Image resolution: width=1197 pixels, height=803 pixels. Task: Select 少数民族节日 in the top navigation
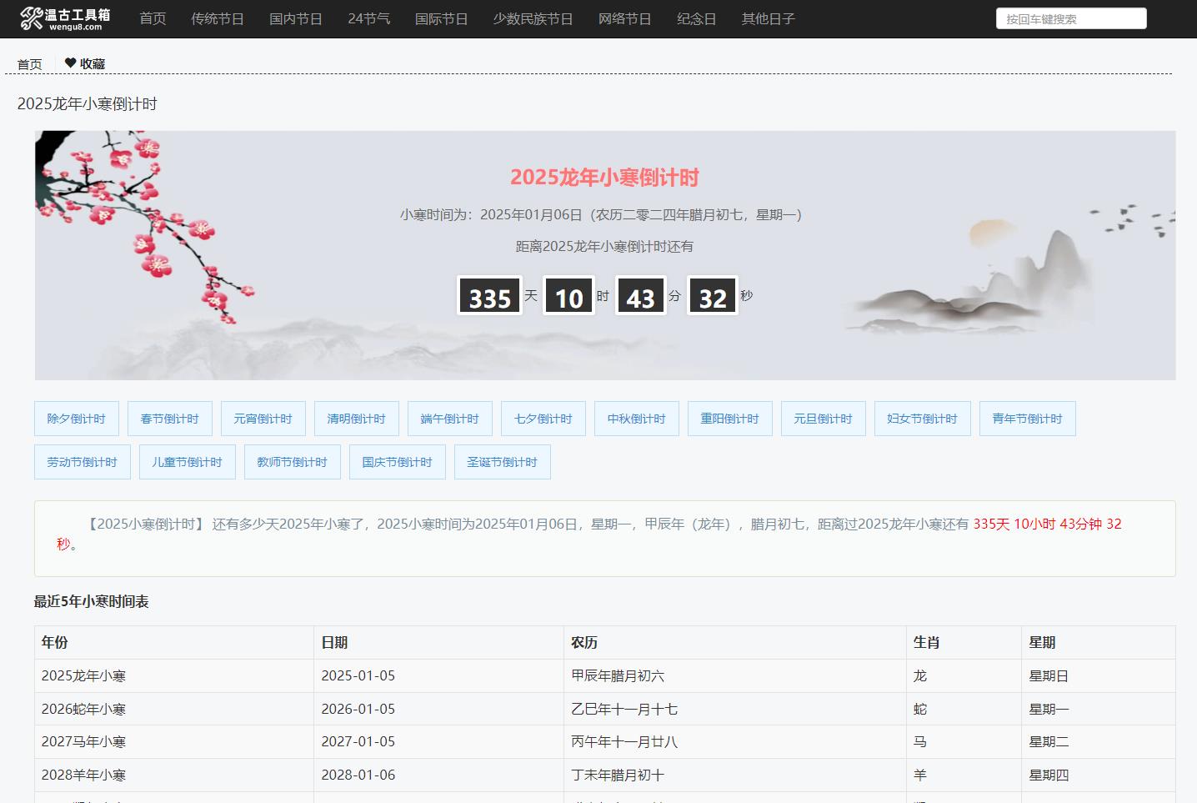click(533, 18)
